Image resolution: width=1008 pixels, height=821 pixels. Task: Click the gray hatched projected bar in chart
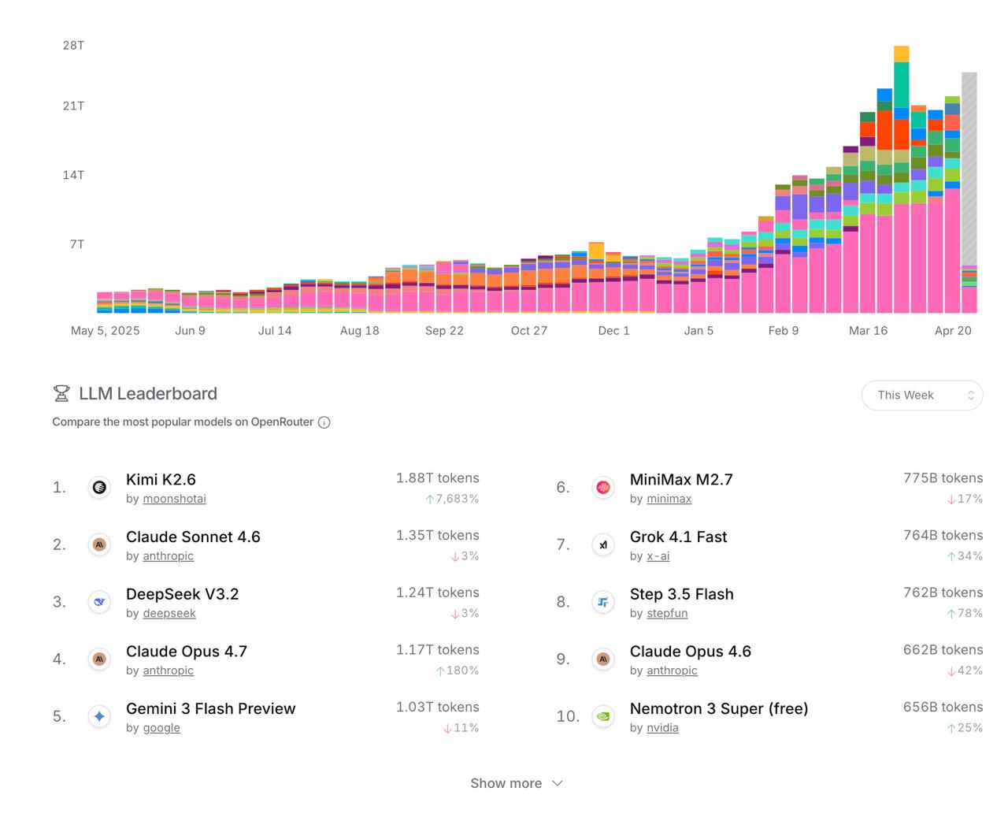coord(969,165)
